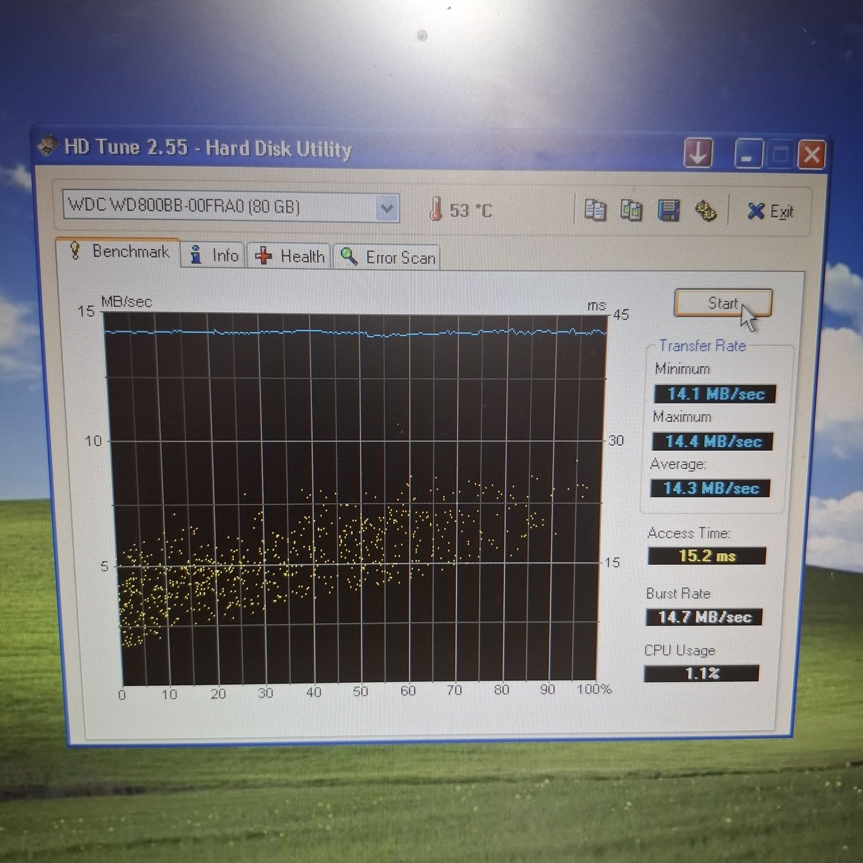Click the Minimum 14.1 MB/sec value
The image size is (863, 863).
click(715, 394)
